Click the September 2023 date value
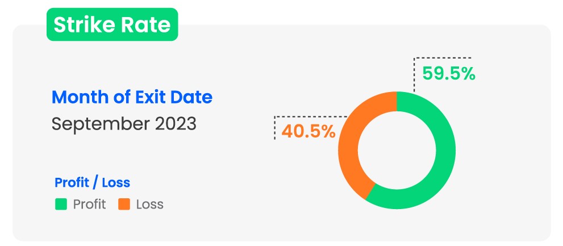Screen dimensions: 563x246 [124, 123]
